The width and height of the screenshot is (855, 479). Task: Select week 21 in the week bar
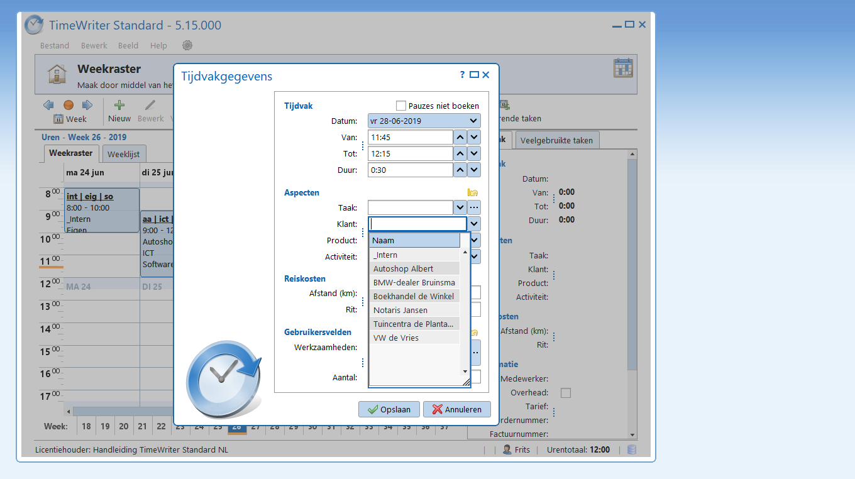coord(143,426)
